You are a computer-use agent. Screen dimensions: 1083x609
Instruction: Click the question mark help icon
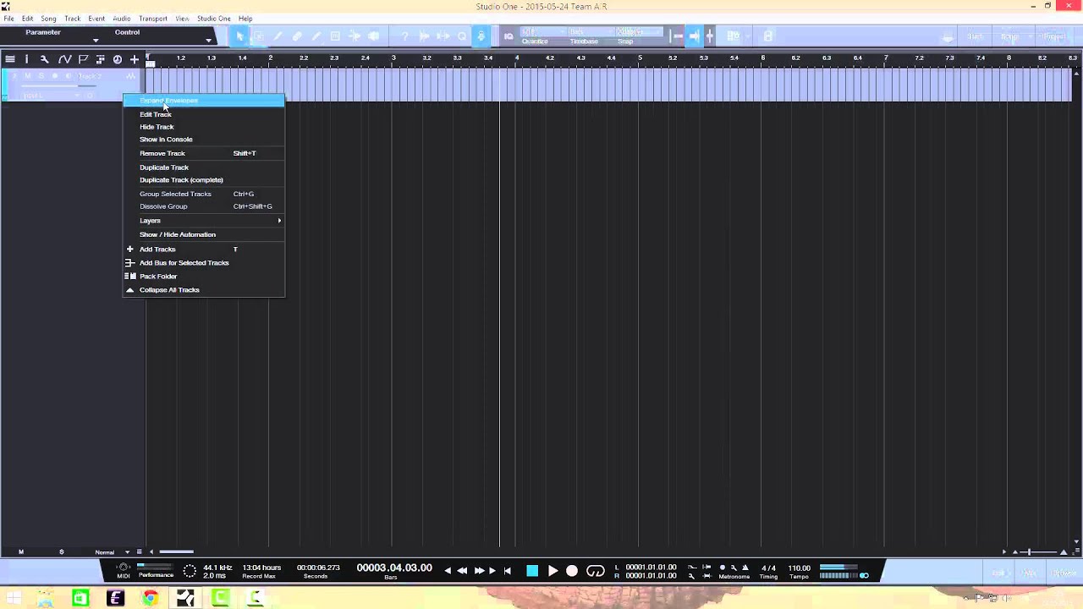point(405,36)
